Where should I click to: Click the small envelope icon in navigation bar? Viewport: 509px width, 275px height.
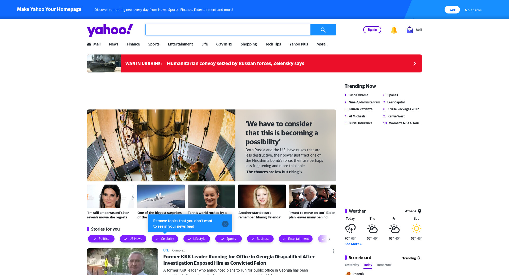(x=89, y=44)
